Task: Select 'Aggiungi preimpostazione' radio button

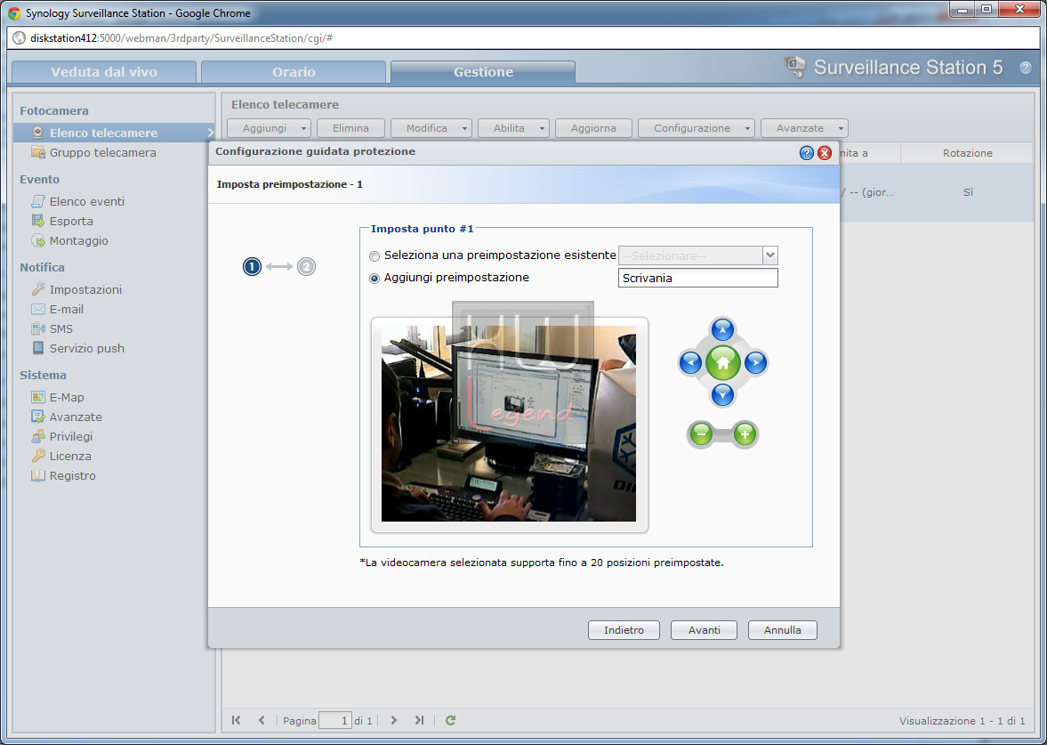Action: [x=374, y=278]
